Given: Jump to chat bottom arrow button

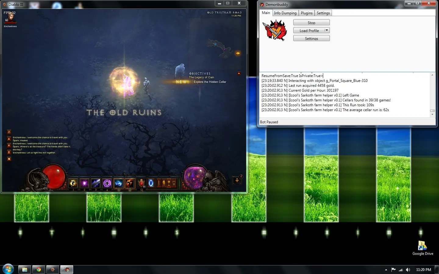Looking at the screenshot, I should [9, 152].
